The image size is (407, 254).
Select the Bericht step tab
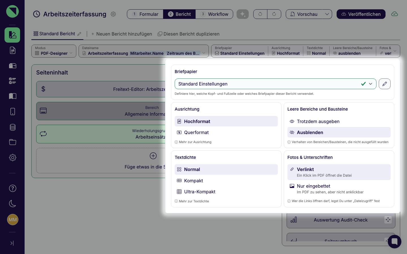click(179, 14)
